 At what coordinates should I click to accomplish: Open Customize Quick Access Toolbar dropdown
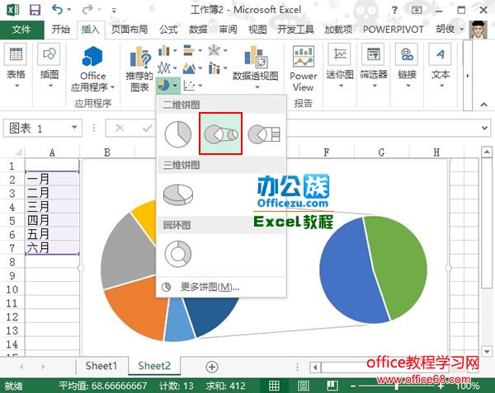click(x=114, y=11)
